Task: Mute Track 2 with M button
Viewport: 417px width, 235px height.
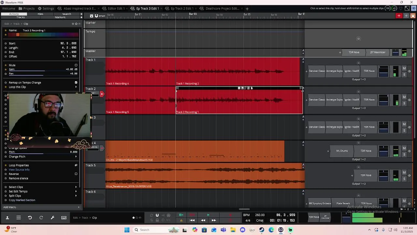Action: [404, 97]
